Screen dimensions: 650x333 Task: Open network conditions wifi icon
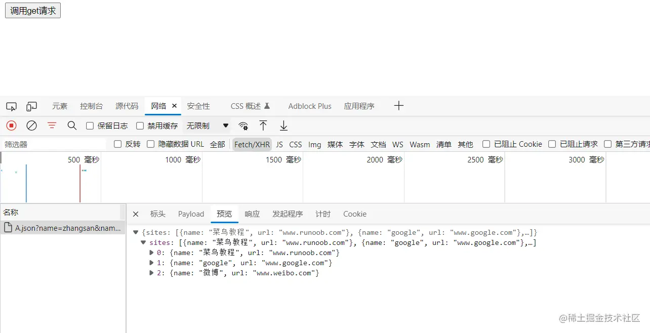[243, 126]
